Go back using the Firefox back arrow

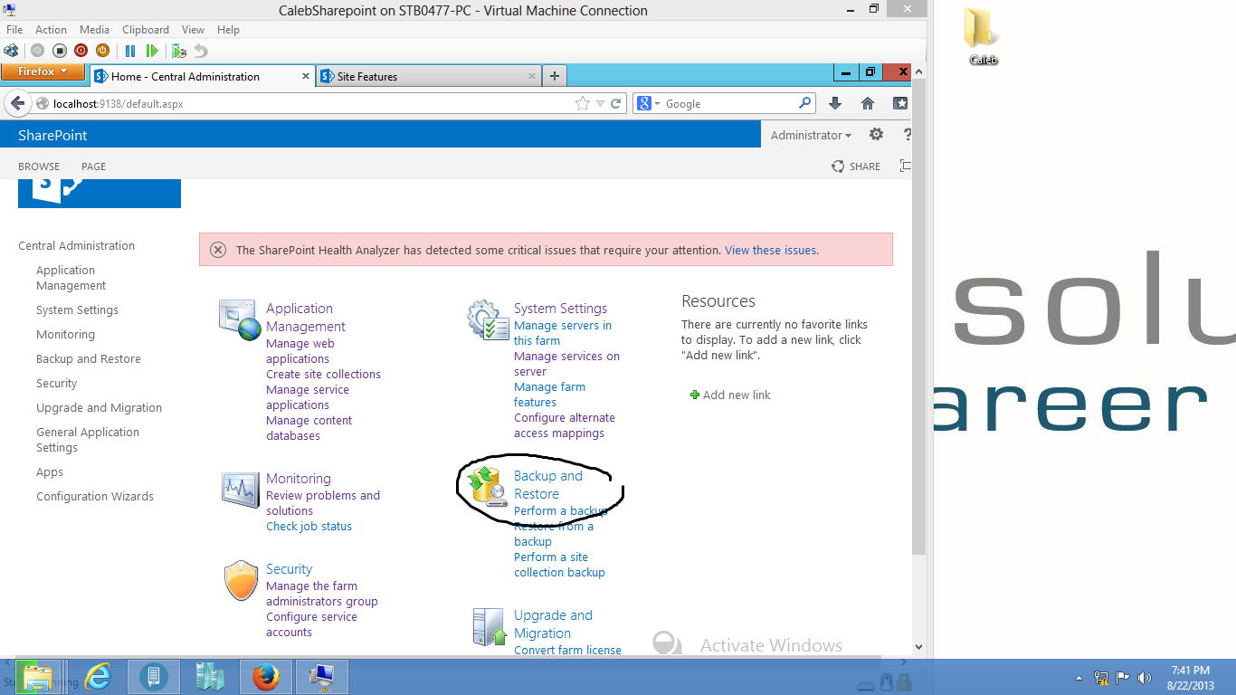click(17, 103)
